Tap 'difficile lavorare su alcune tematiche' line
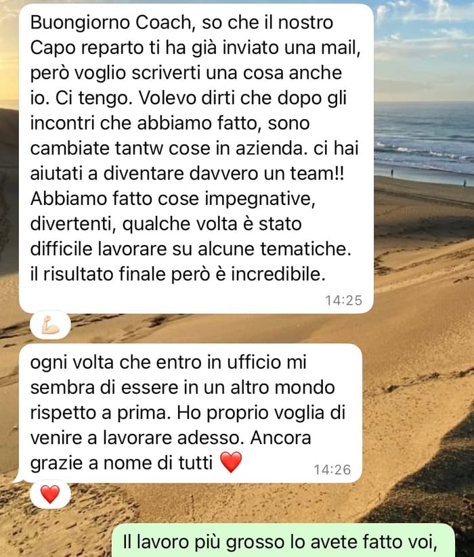Screen dimensions: 474x557 (190, 249)
